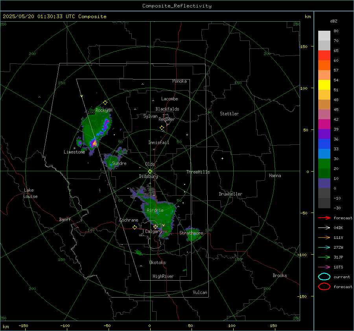Pick the yellow 51-54 dBZ swatch
Screen dimensions: 354x331
pos(324,85)
